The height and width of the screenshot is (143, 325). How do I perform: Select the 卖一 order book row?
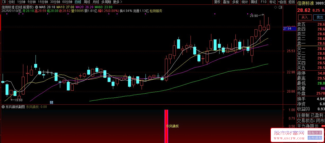pyautogui.click(x=311, y=43)
